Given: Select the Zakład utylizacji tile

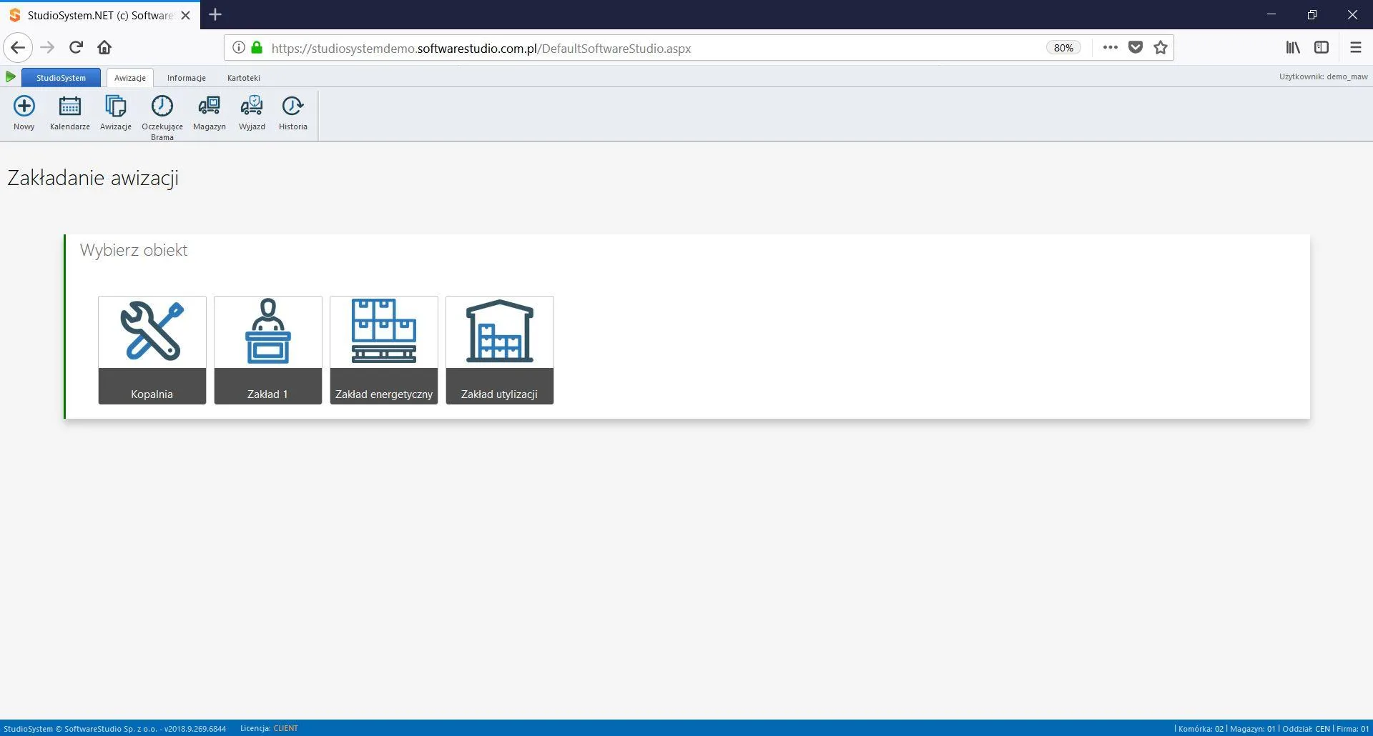Looking at the screenshot, I should [x=500, y=350].
